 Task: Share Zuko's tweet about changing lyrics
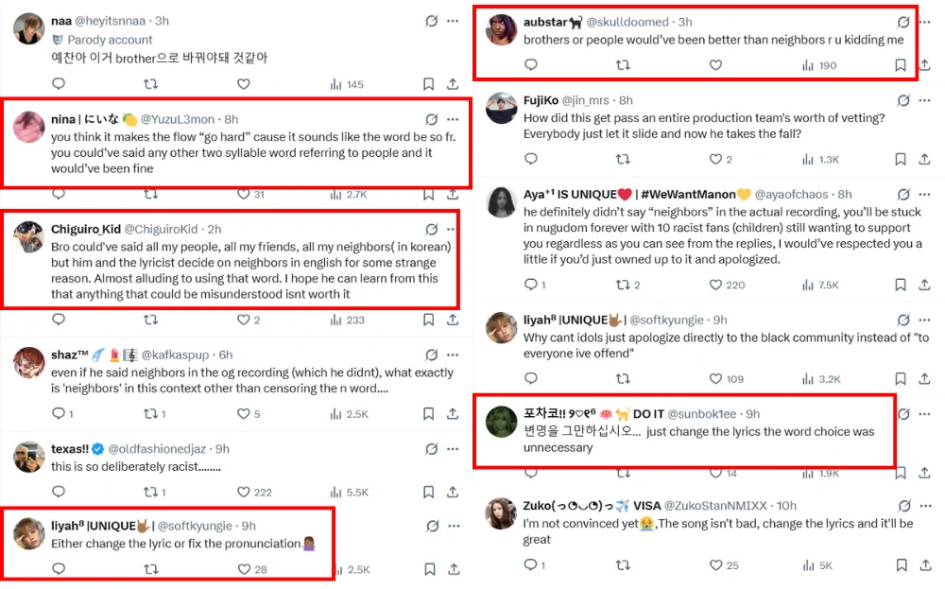925,565
